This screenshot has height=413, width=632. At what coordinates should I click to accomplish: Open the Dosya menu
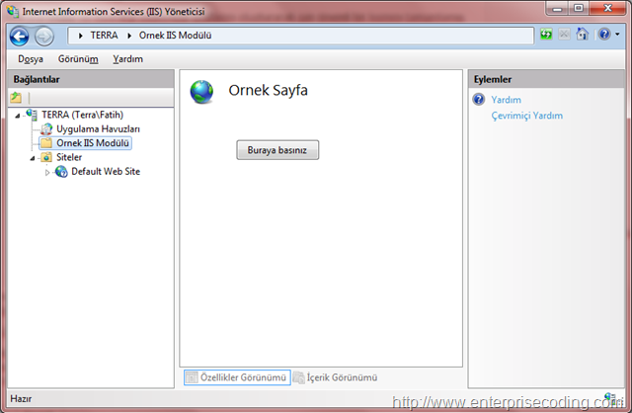click(31, 59)
